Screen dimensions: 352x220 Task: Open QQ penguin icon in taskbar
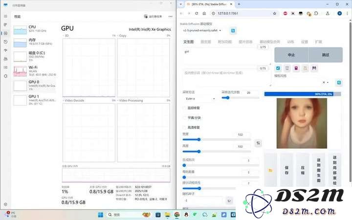(186, 215)
